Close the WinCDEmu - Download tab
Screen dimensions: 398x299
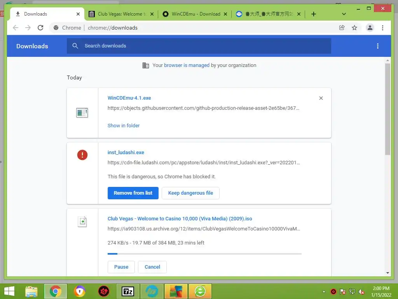(225, 14)
